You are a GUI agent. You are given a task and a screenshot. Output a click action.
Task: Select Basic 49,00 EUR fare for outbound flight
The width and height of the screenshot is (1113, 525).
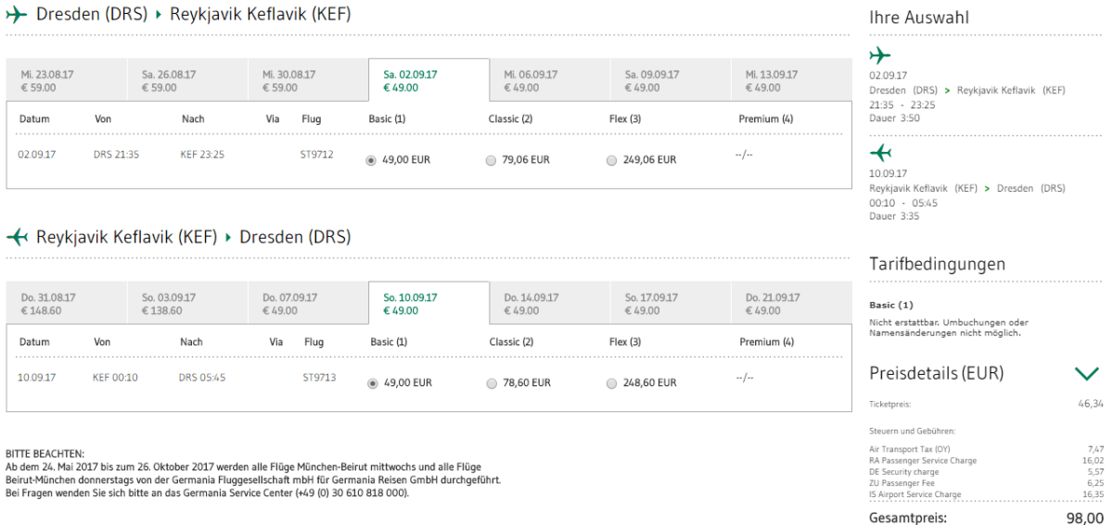pos(371,160)
